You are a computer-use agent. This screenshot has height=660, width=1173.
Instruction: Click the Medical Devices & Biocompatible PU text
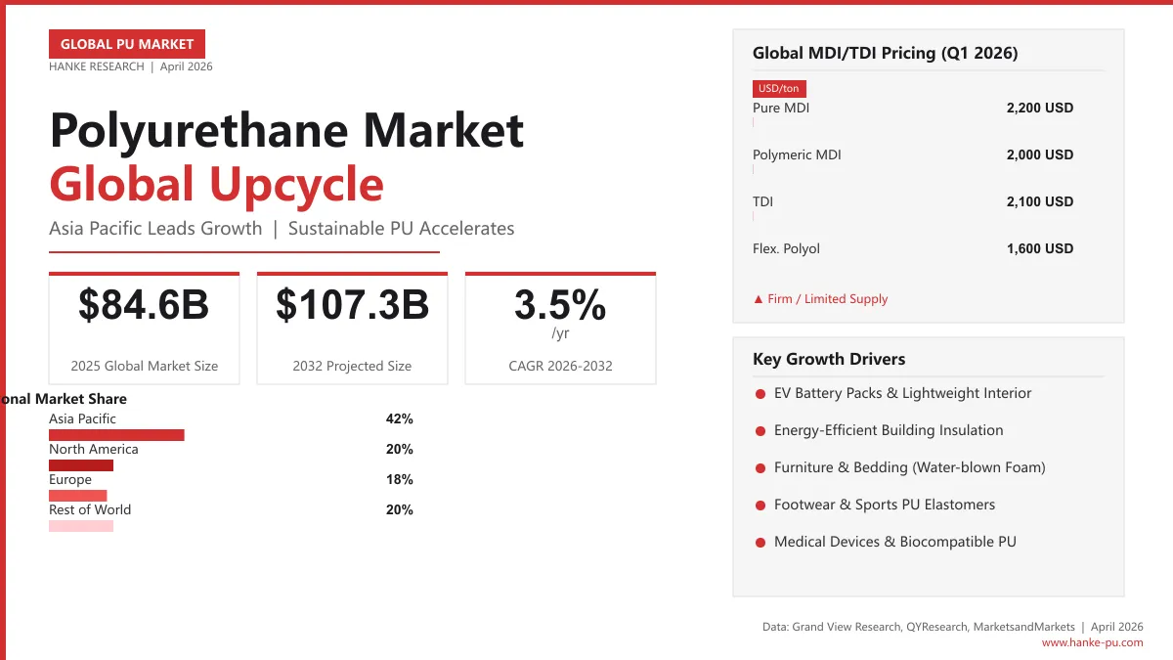coord(895,542)
